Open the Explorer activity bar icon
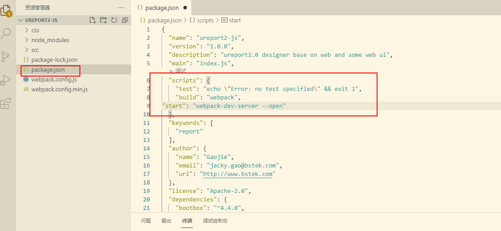The height and width of the screenshot is (231, 501). (6, 10)
